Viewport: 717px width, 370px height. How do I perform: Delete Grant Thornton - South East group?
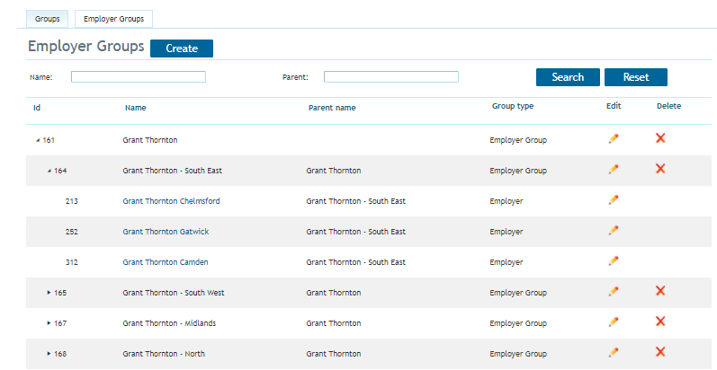pos(660,168)
